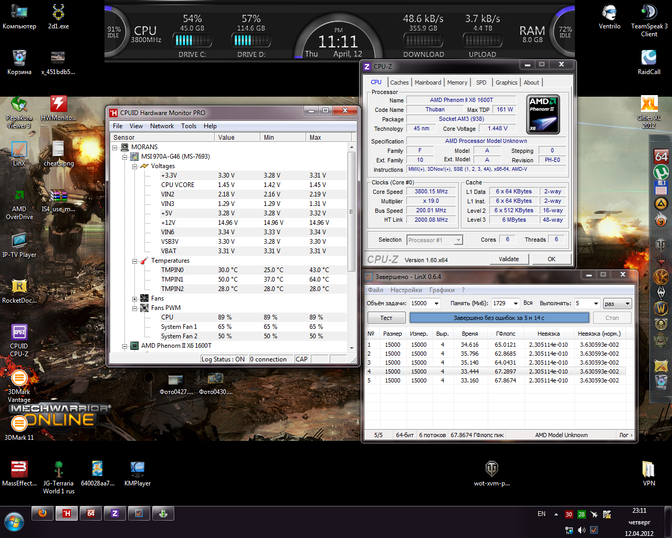Open the Объём задачи dropdown in LinX
672x538 pixels.
pos(436,303)
